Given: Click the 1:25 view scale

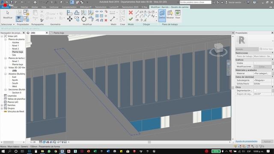Looking at the screenshot, I should (33, 142).
